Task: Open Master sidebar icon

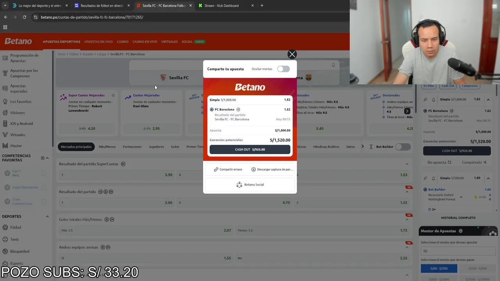Action: [x=5, y=146]
